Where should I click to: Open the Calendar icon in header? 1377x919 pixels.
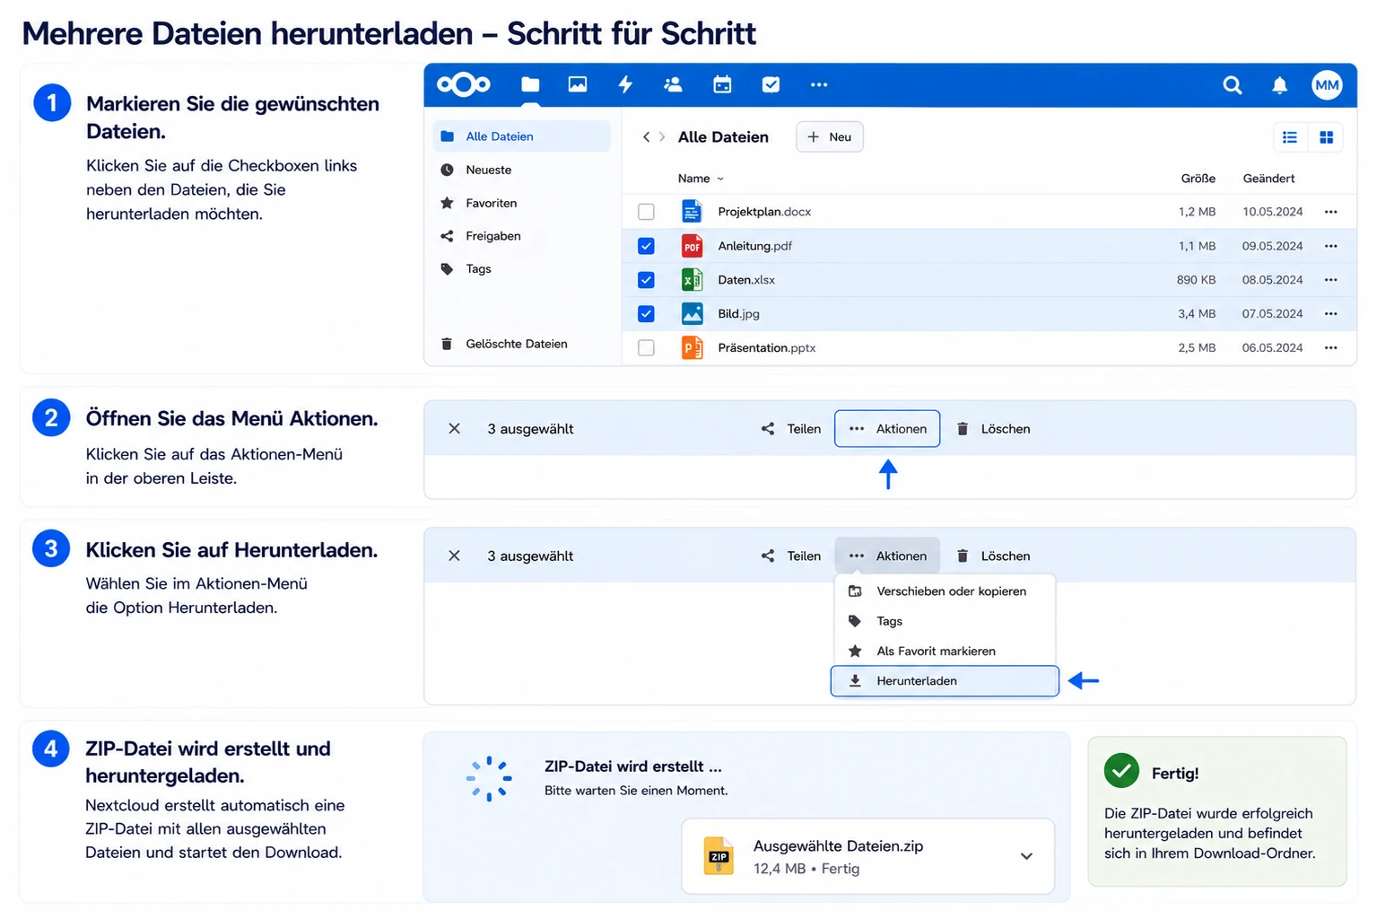tap(722, 84)
